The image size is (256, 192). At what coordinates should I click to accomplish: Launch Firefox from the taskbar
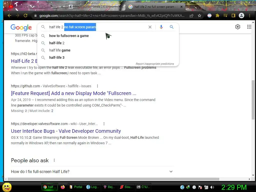[63, 187]
